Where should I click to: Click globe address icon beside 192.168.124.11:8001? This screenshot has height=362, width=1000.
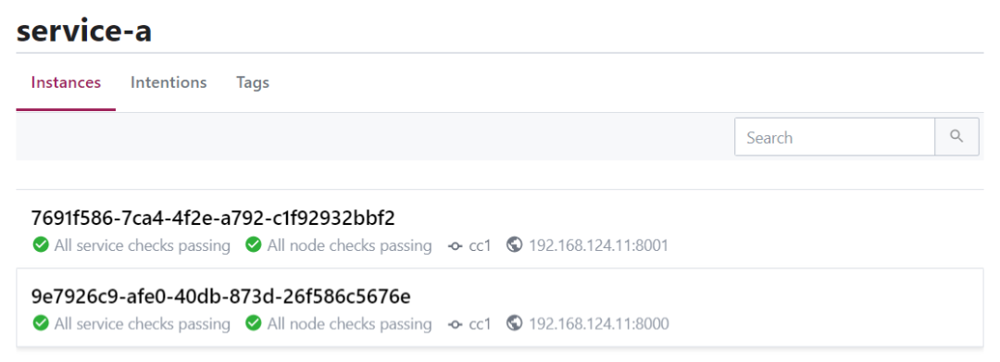coord(514,244)
